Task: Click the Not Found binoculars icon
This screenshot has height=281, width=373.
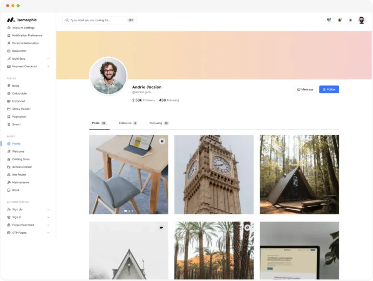Action: click(x=9, y=175)
